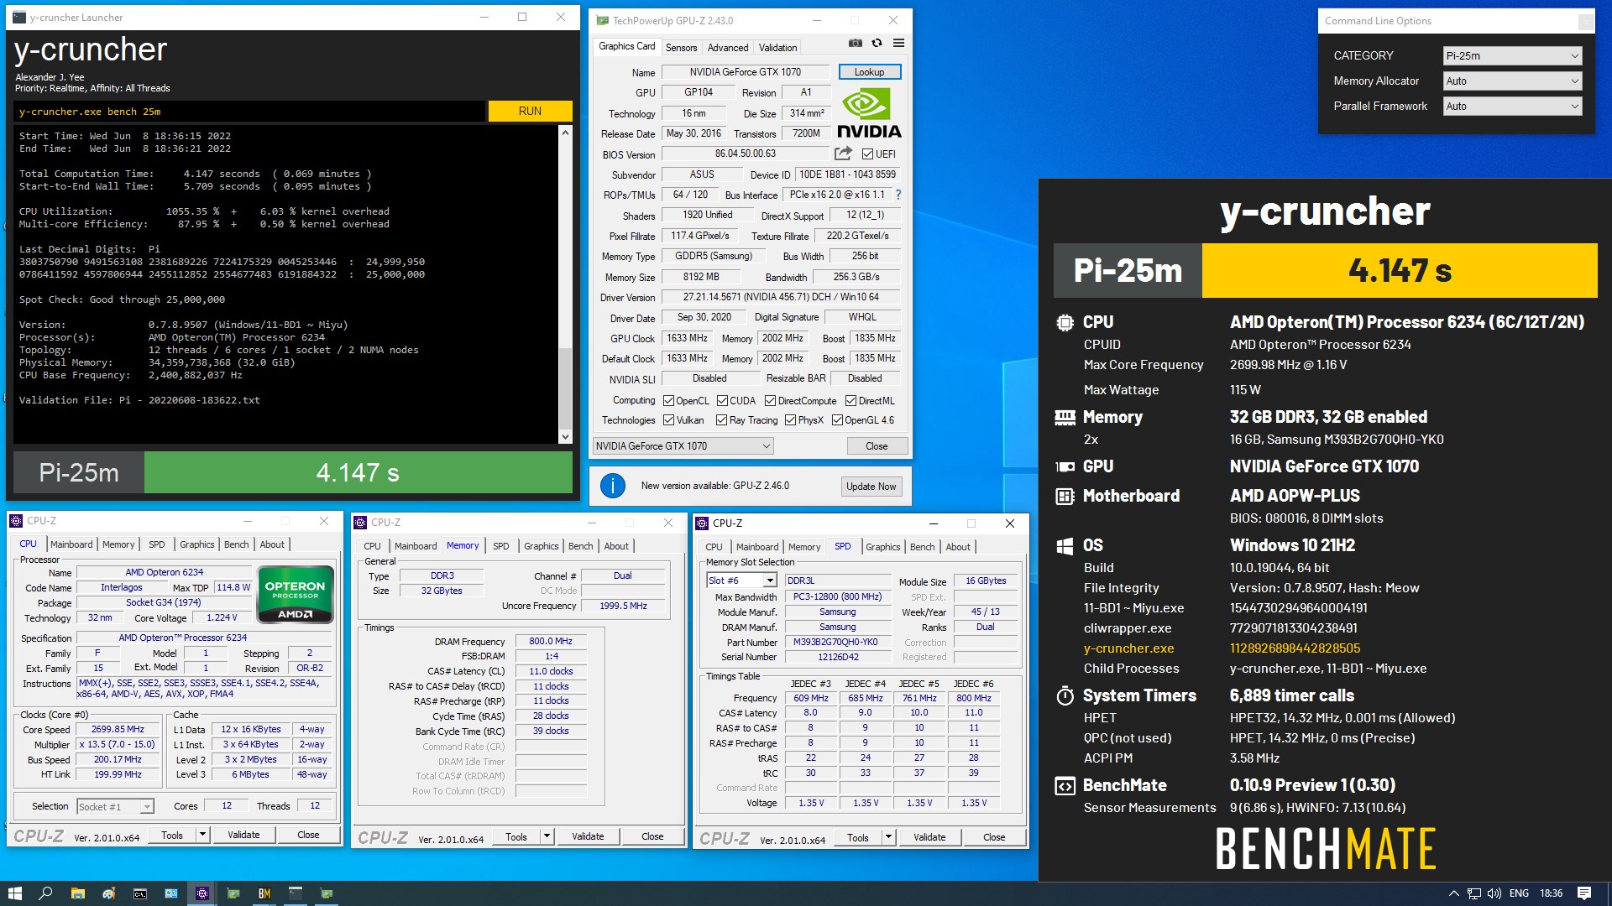Toggle the UEFI checkbox in GPU-Z

coord(867,154)
